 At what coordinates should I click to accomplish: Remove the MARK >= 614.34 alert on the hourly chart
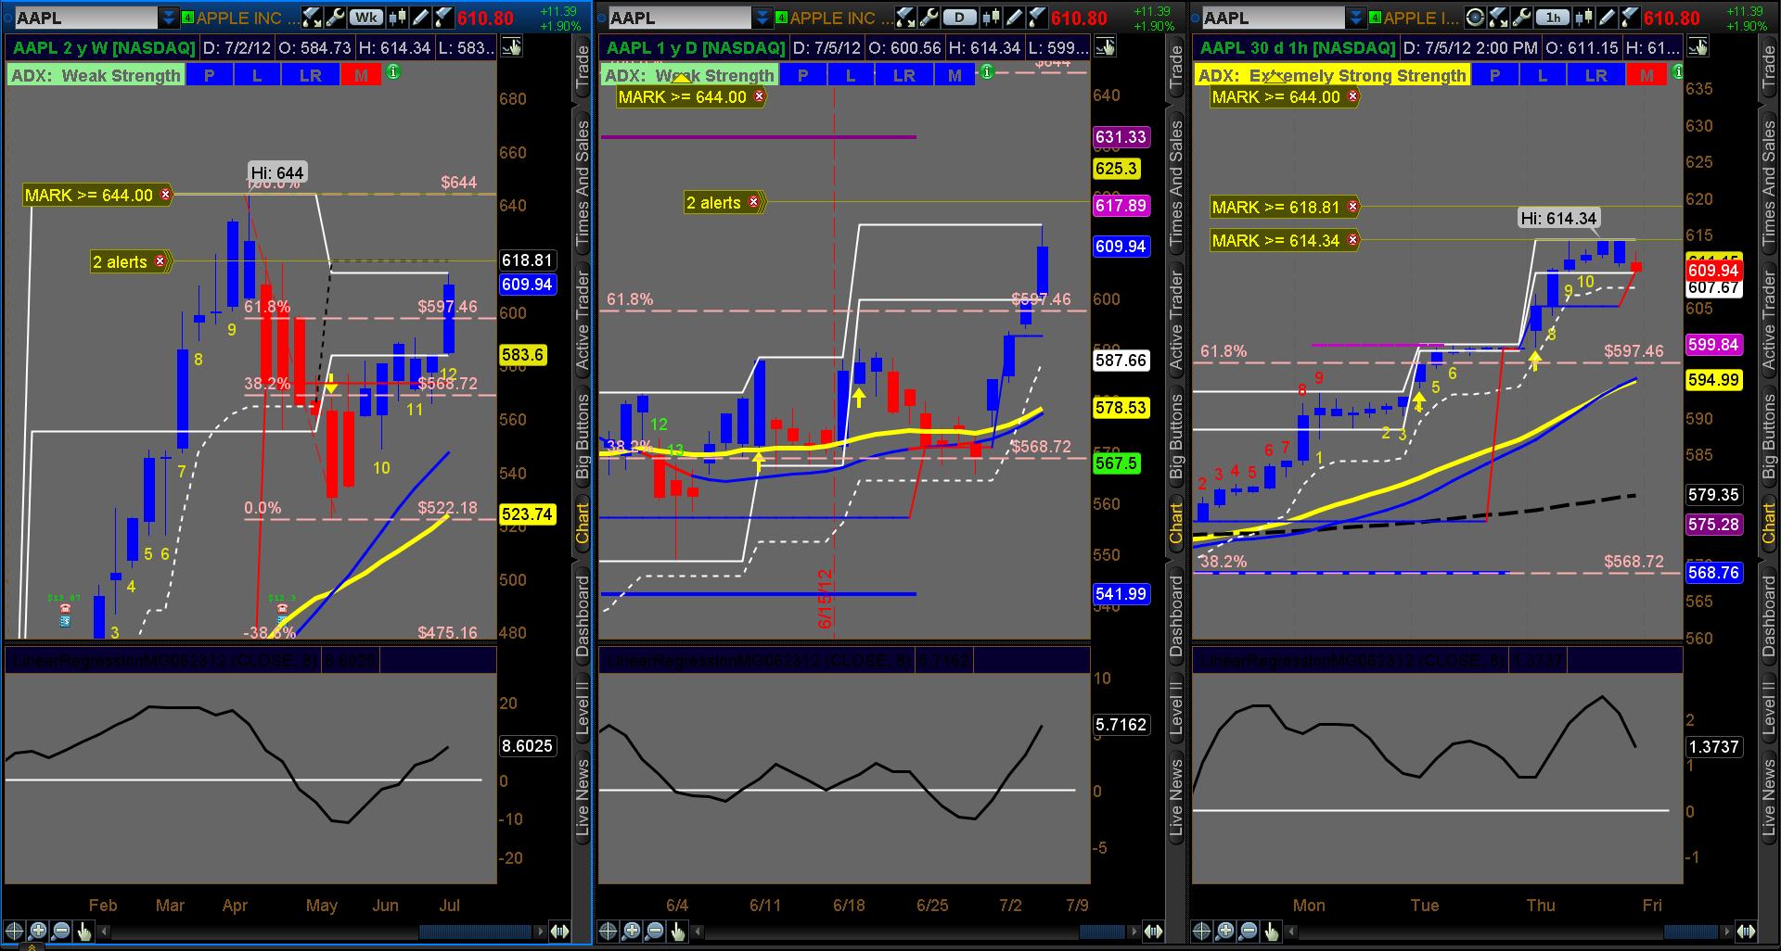pos(1352,240)
